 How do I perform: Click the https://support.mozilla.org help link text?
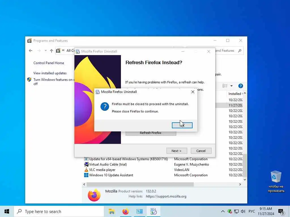point(166,197)
